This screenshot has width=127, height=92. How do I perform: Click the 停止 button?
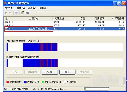click(x=67, y=72)
